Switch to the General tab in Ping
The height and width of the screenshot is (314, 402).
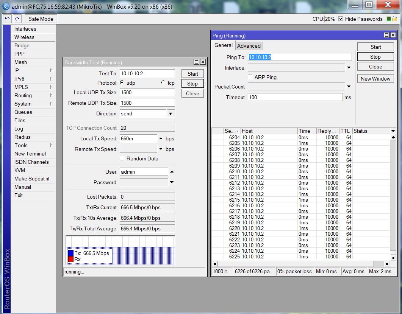point(223,45)
